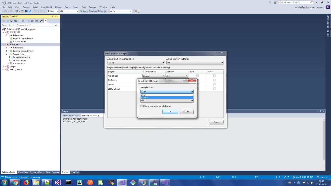
Task: Open the Analyze menu
Action: [92, 7]
